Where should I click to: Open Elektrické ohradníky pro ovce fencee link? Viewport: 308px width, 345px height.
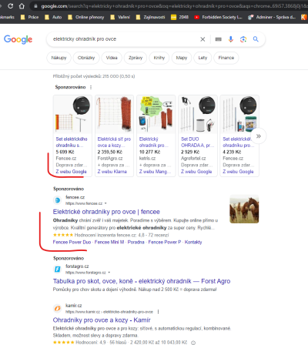pyautogui.click(x=106, y=212)
